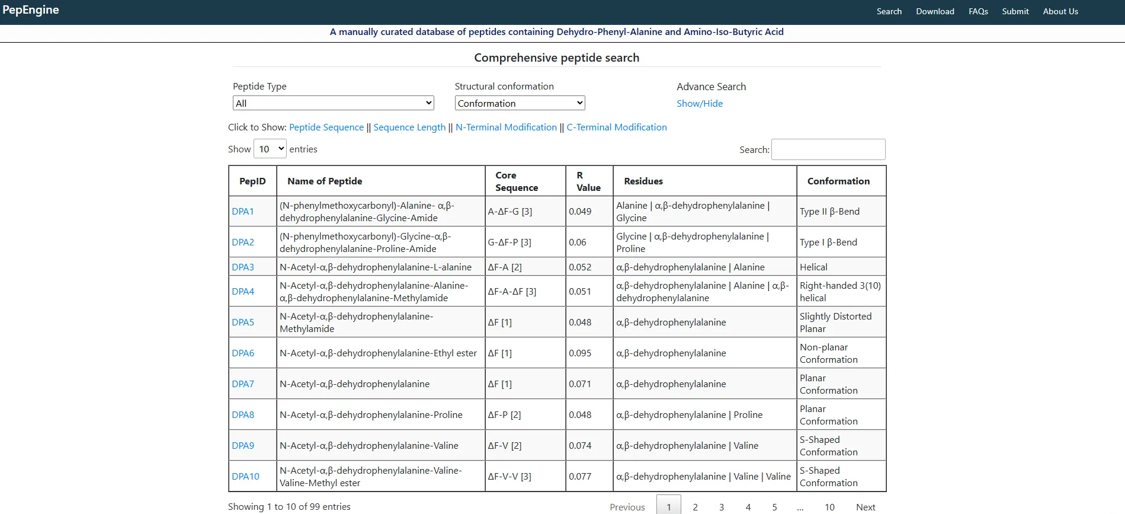
Task: Toggle the C-Terminal Modification column
Action: 617,127
